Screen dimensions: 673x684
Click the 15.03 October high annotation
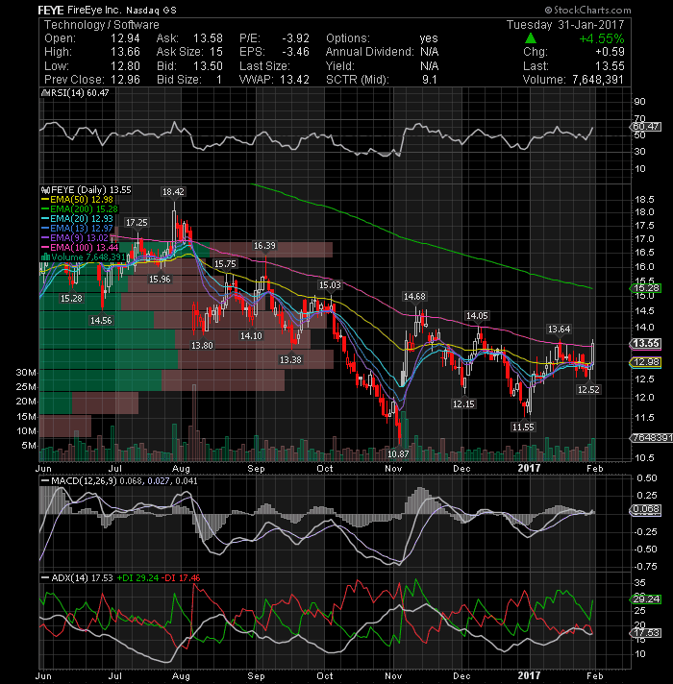(330, 285)
